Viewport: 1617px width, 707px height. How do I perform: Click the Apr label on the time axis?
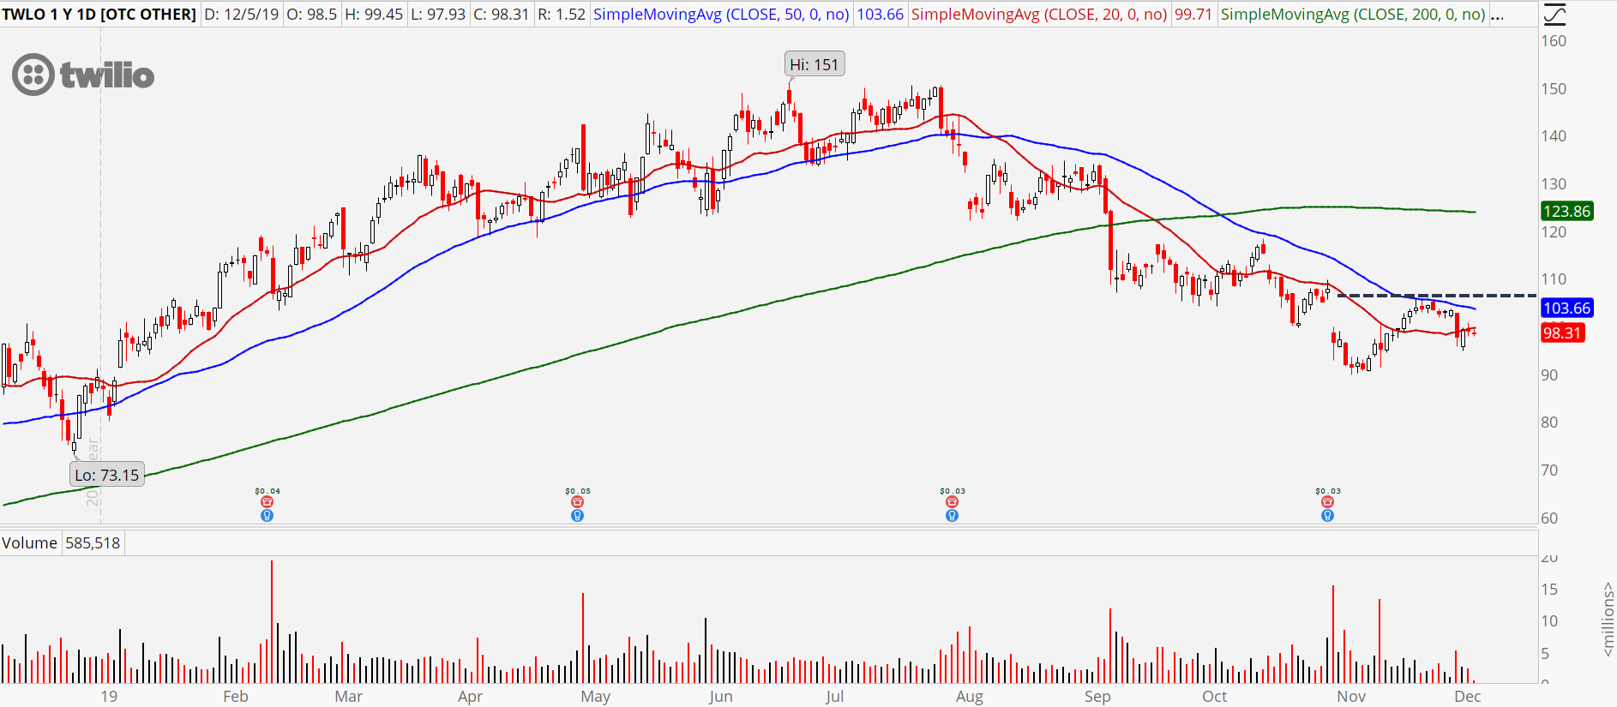(x=470, y=696)
